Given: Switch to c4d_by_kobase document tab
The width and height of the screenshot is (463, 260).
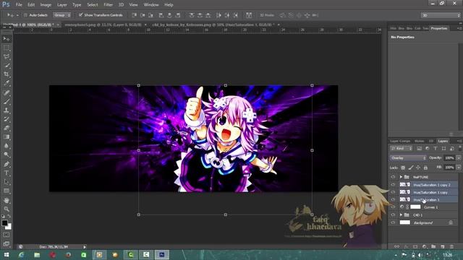Looking at the screenshot, I should (x=213, y=25).
